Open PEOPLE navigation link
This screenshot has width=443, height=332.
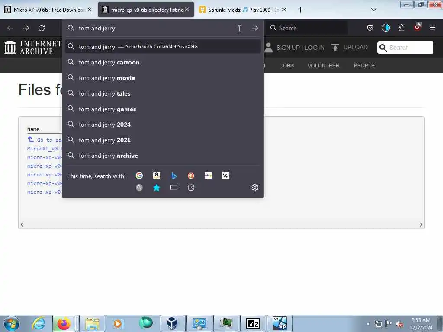(364, 66)
